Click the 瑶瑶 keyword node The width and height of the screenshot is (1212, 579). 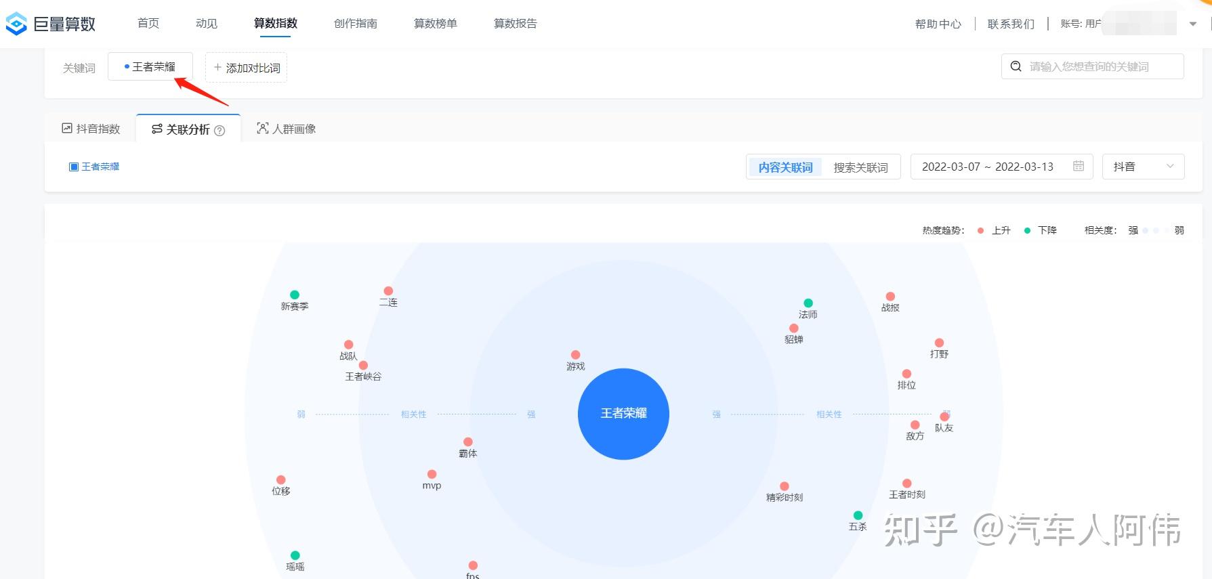(x=295, y=555)
